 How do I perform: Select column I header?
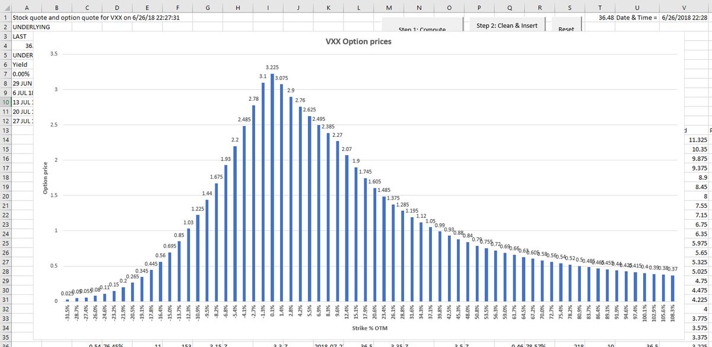[x=268, y=7]
